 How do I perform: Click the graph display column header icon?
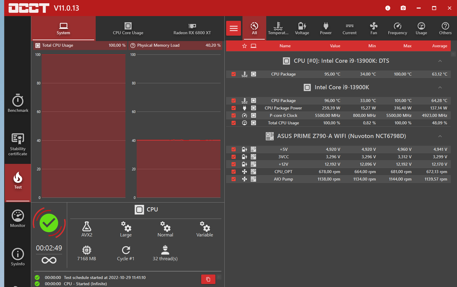pyautogui.click(x=253, y=46)
